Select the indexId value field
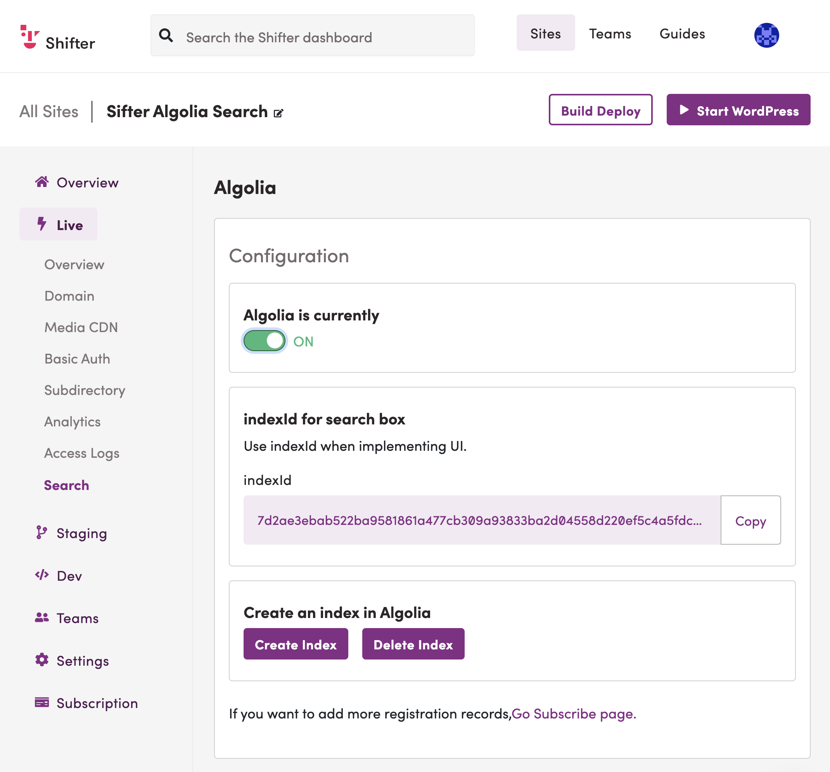830x772 pixels. (x=482, y=520)
